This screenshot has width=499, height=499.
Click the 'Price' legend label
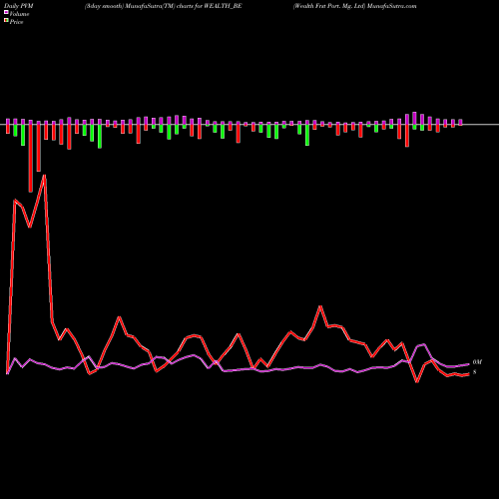point(16,22)
